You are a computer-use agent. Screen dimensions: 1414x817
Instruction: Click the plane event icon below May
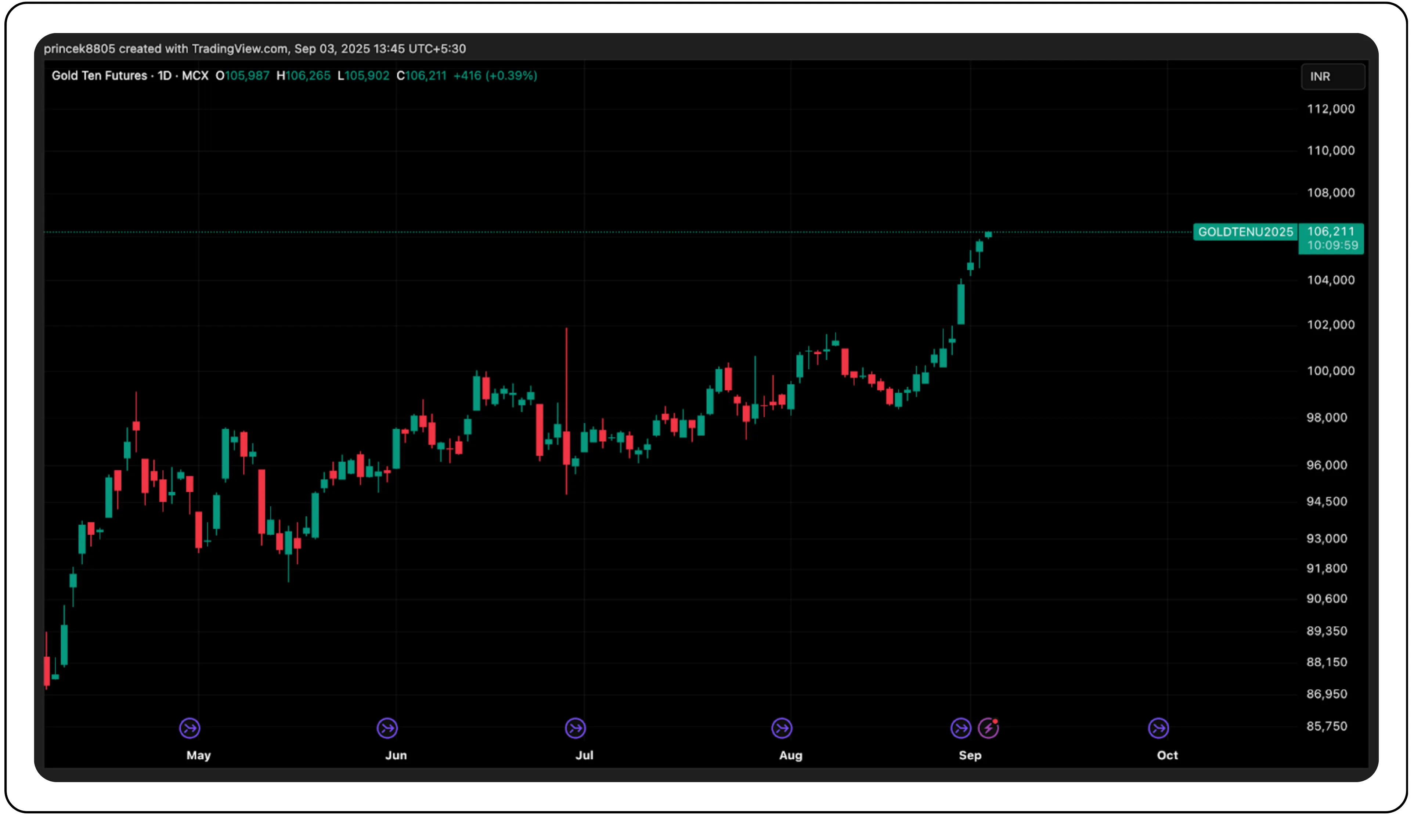190,728
